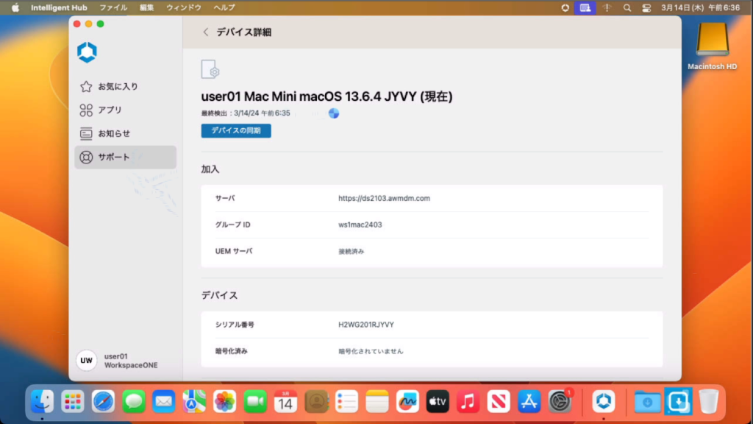The image size is (753, 424).
Task: Open Apple TV from the Dock
Action: click(438, 401)
